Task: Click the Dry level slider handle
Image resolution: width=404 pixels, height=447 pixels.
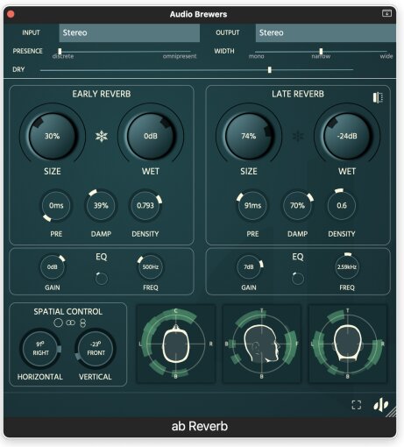Action: pos(270,70)
